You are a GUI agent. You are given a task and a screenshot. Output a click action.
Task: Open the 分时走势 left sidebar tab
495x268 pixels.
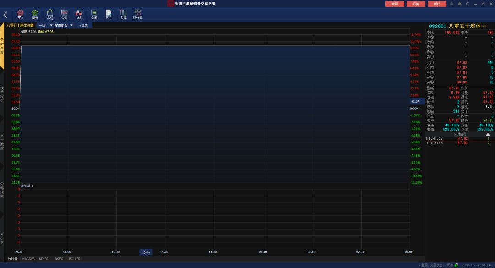point(2,46)
